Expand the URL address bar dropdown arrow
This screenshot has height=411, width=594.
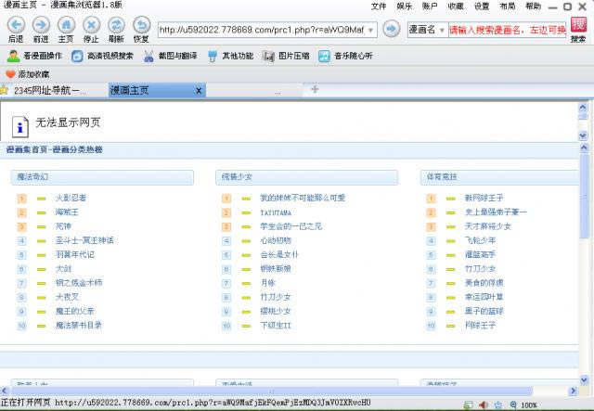pos(371,30)
